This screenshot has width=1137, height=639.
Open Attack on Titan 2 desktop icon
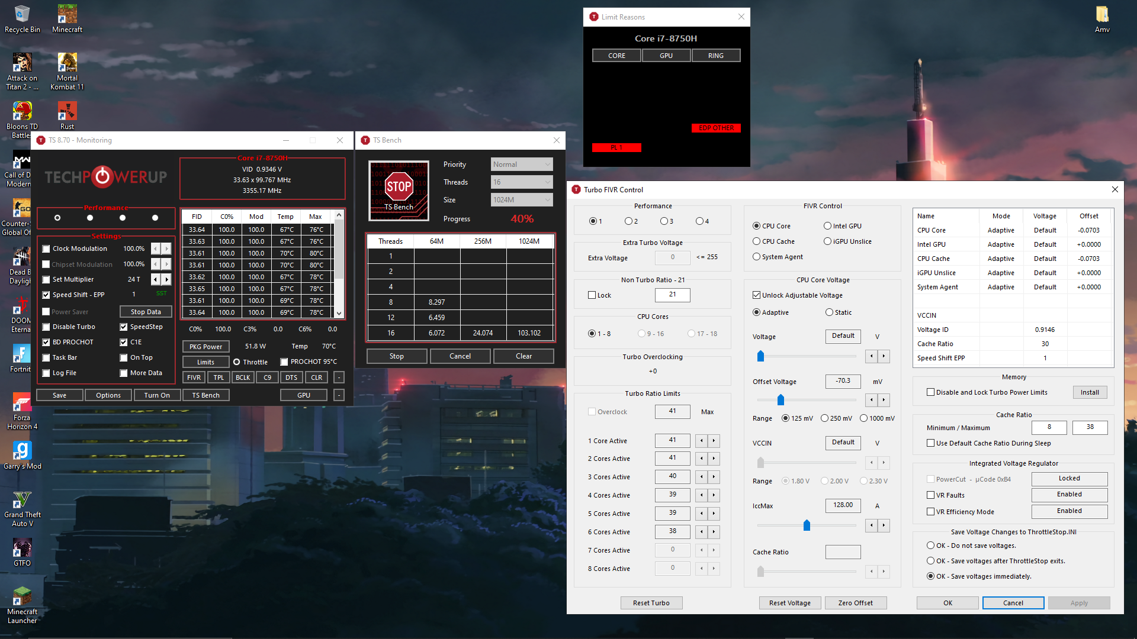point(22,72)
